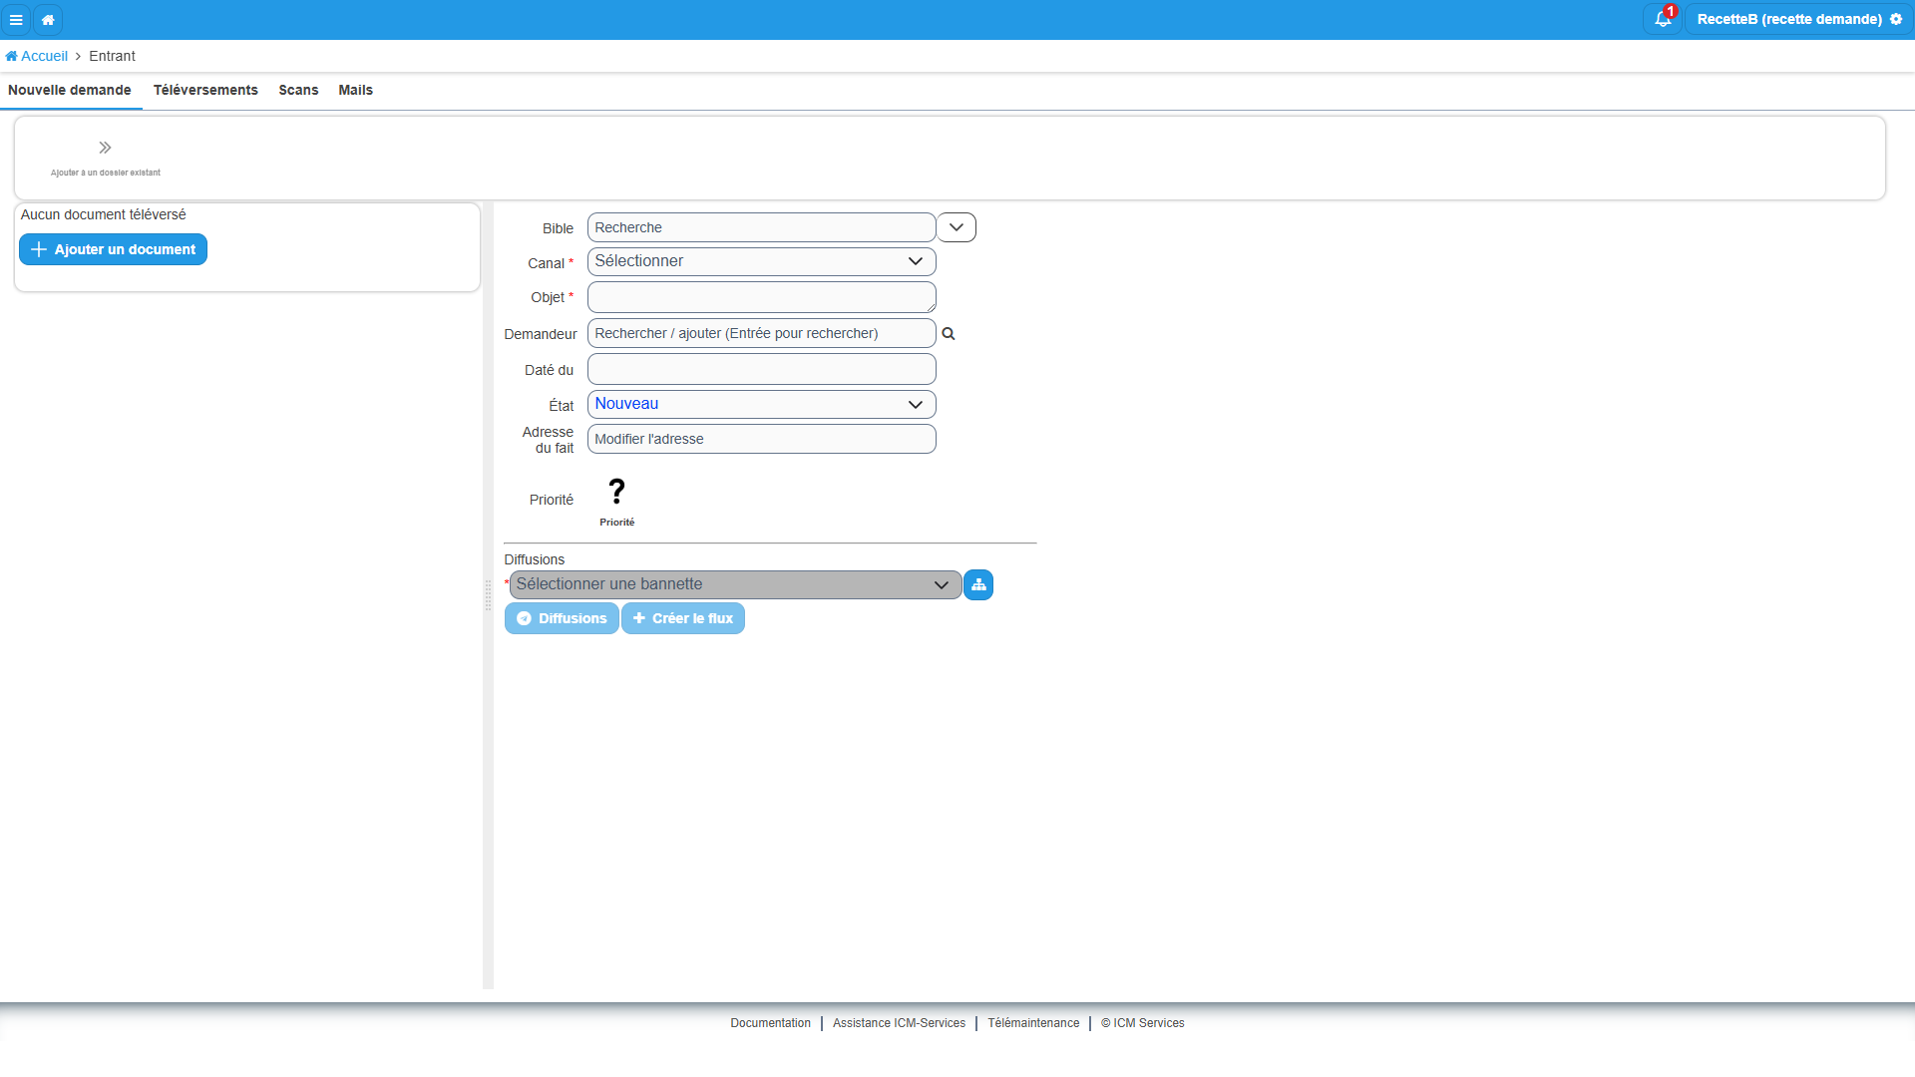This screenshot has width=1915, height=1077.
Task: Switch to the Nouvelle demande tab
Action: tap(70, 90)
